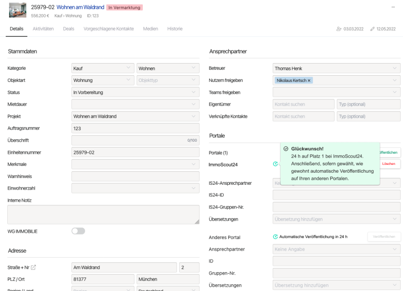This screenshot has width=403, height=291.
Task: Click the last-edited pencil icon
Action: click(x=372, y=29)
